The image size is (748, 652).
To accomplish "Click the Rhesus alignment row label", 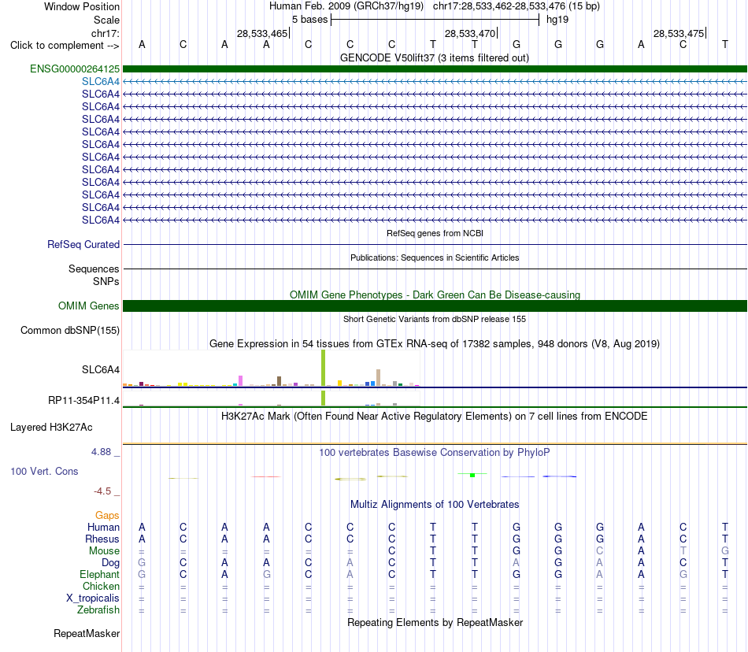I will [x=102, y=539].
